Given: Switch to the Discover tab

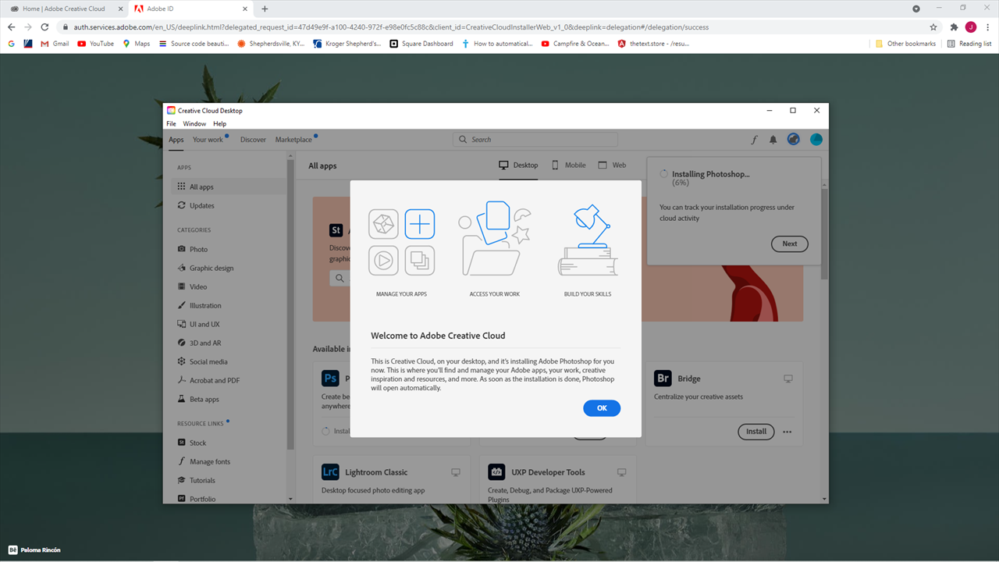Looking at the screenshot, I should tap(253, 140).
